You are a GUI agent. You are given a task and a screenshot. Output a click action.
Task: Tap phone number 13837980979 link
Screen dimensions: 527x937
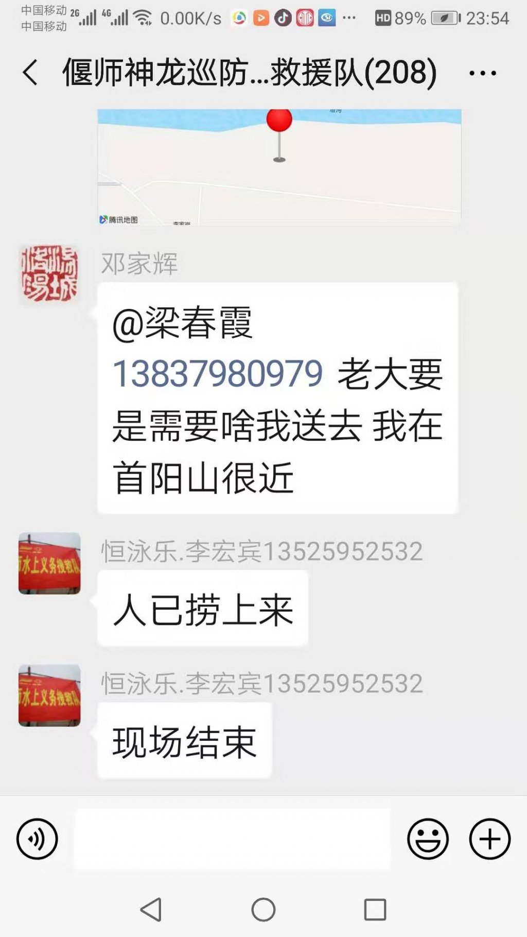(x=218, y=374)
